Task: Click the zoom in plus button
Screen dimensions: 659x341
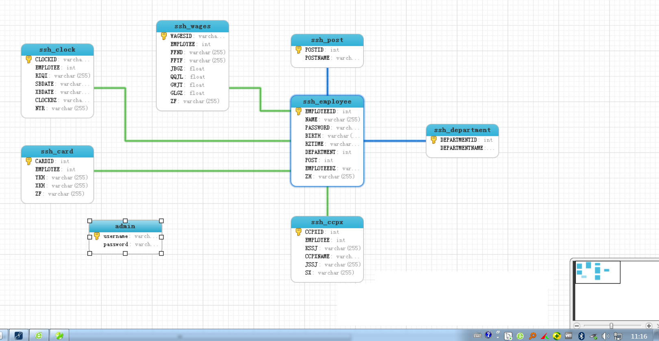Action: 648,326
